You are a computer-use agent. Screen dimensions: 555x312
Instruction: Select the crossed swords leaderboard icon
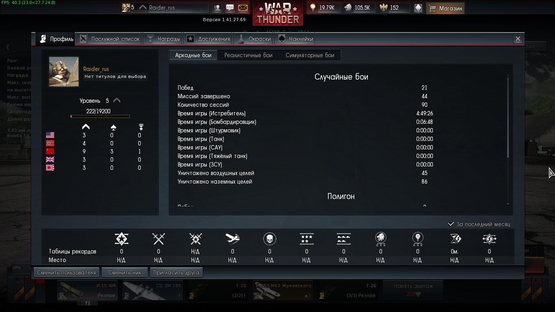158,239
